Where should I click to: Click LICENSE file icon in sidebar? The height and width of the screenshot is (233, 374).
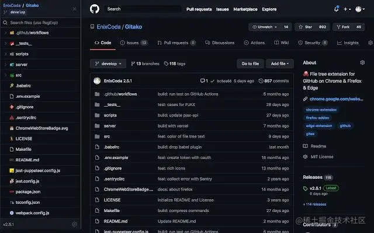coord(12,139)
